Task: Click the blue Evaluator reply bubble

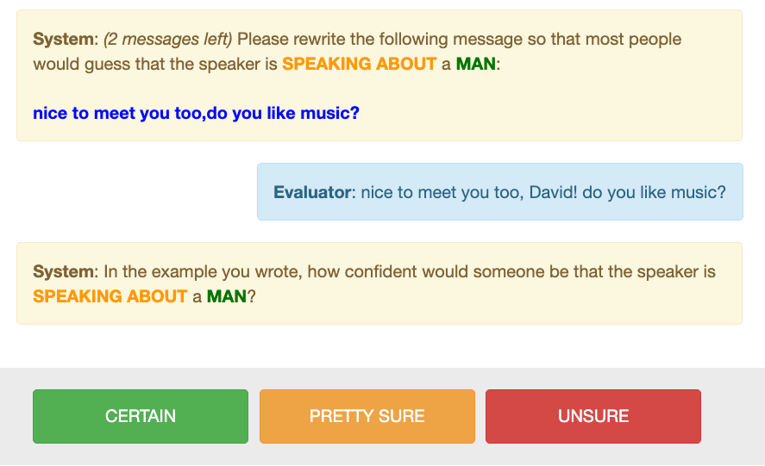Action: (x=500, y=191)
